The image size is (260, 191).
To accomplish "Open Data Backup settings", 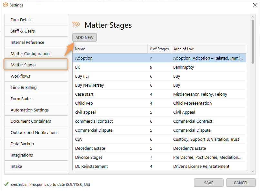I will [36, 144].
